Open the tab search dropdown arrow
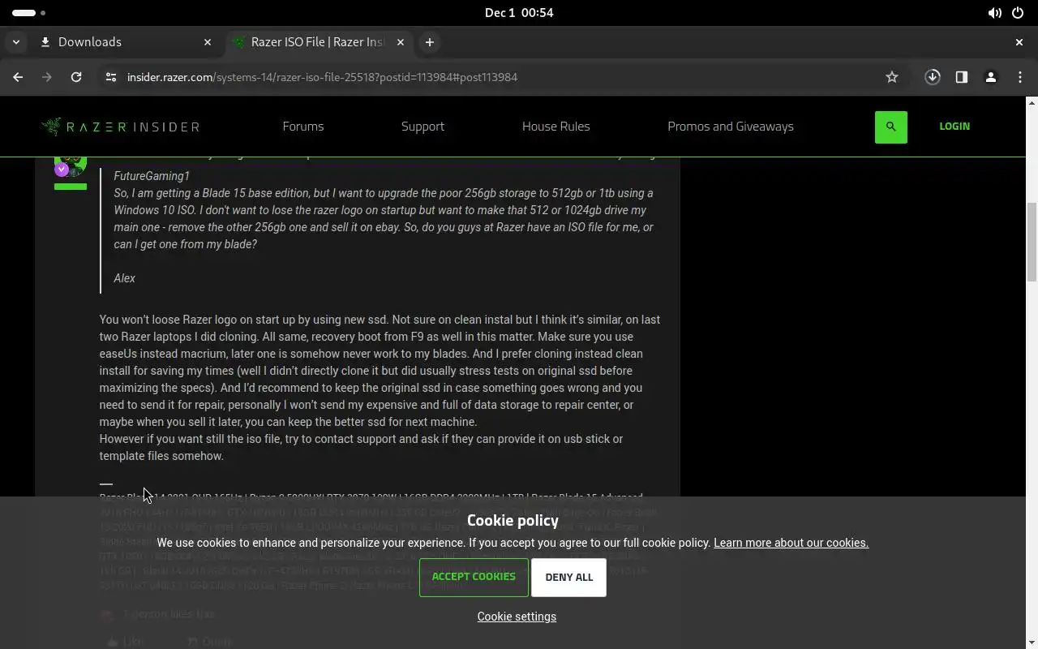Viewport: 1038px width, 649px height. point(16,42)
